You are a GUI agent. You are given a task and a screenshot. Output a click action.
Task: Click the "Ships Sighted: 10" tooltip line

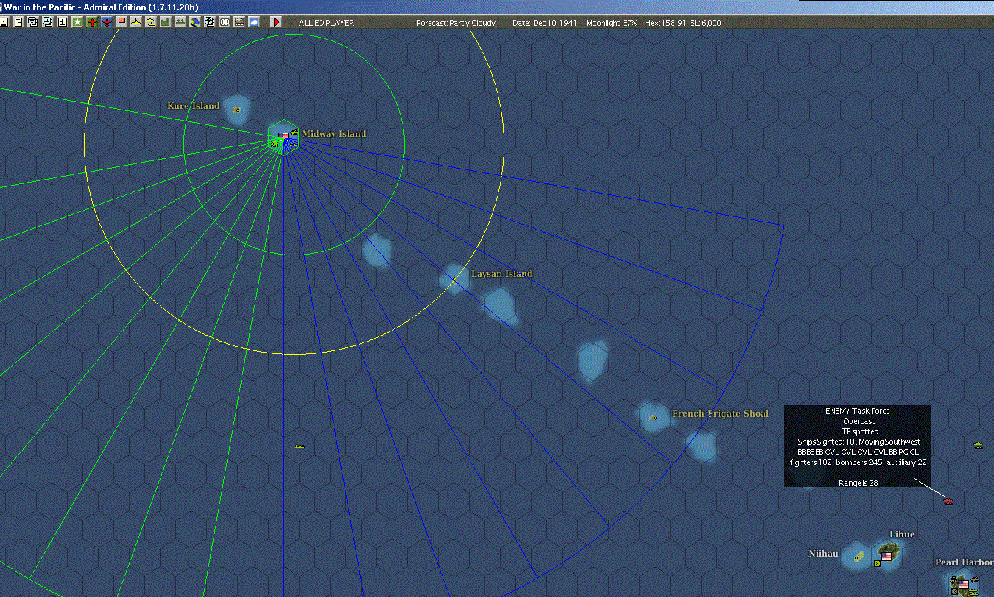[x=858, y=442]
